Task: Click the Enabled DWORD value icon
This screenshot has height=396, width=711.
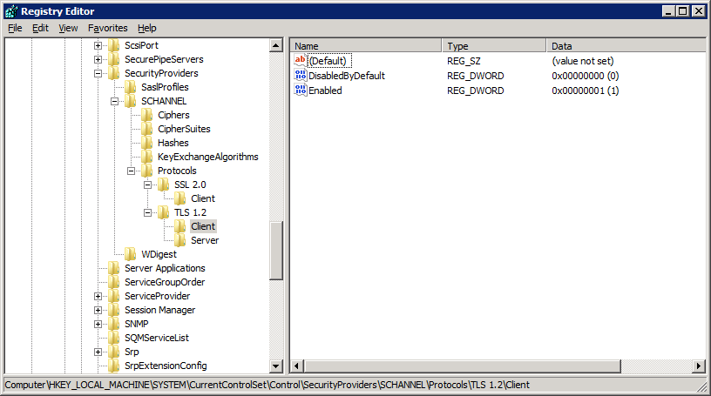Action: coord(301,91)
